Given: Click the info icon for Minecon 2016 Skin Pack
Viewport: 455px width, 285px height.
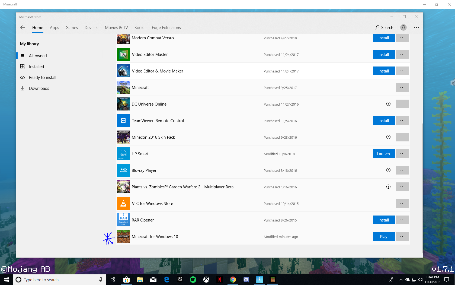Looking at the screenshot, I should (388, 137).
